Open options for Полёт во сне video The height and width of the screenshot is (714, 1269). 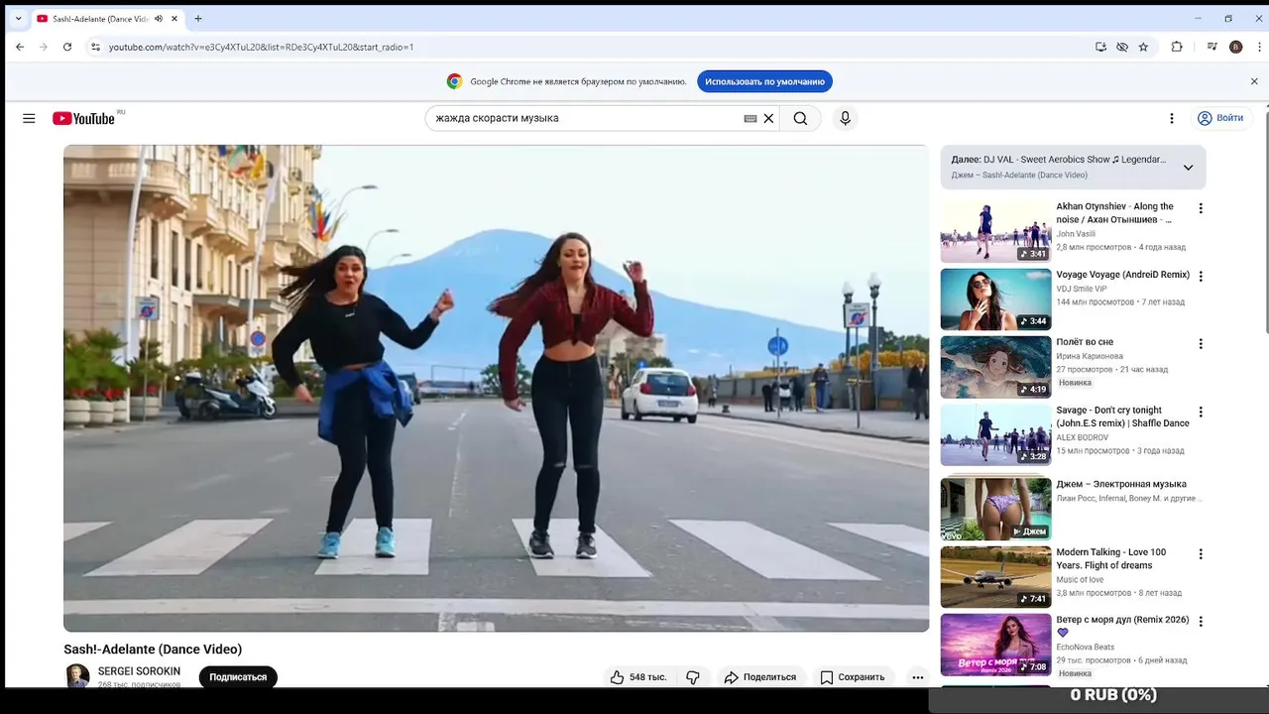point(1201,344)
